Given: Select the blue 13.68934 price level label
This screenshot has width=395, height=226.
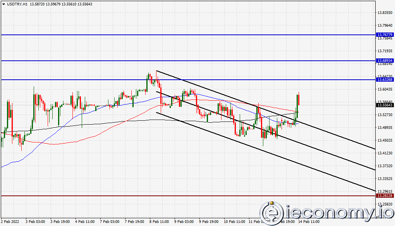Looking at the screenshot, I should [x=385, y=60].
